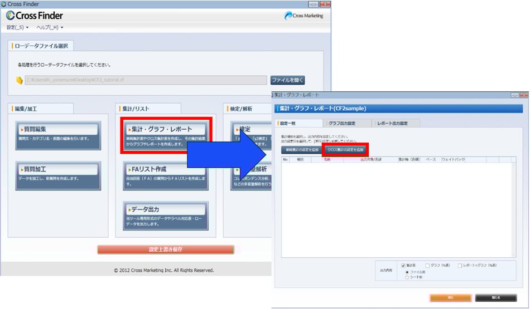Select the シート用 radio button
This screenshot has width=530, height=309.
[x=407, y=277]
